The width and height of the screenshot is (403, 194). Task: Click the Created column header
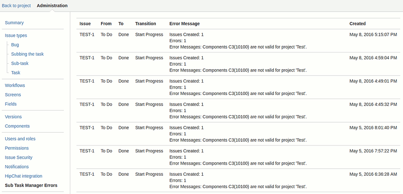pyautogui.click(x=357, y=23)
